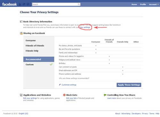This screenshot has height=117, width=160.
Task: Click the Applications and Websites heading
Action: click(x=37, y=95)
